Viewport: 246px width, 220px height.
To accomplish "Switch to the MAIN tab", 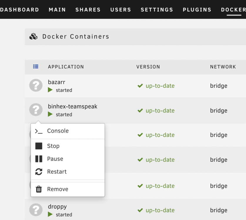I will [57, 10].
